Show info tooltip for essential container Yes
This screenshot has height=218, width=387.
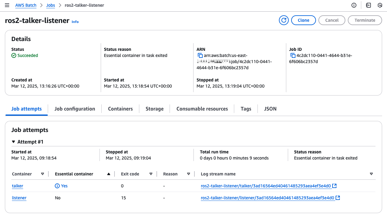(57, 186)
